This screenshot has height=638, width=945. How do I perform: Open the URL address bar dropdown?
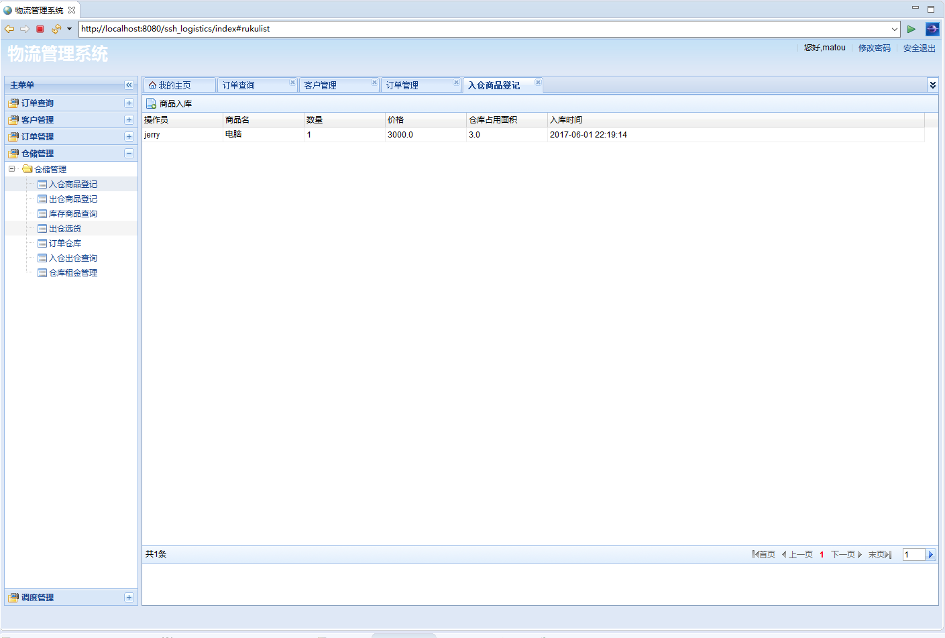tap(894, 29)
